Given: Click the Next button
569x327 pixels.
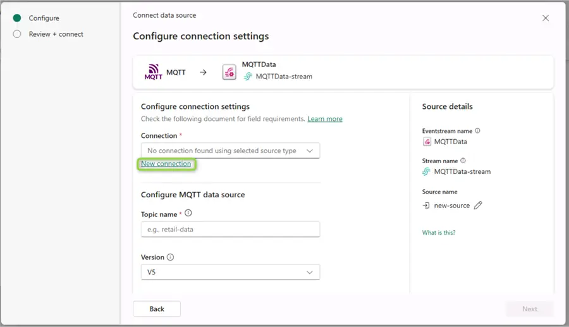Looking at the screenshot, I should pos(530,309).
